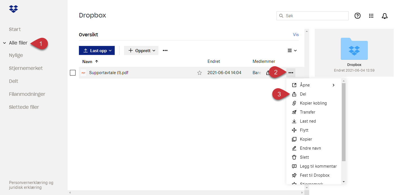Open the Opprett create dropdown

(141, 50)
